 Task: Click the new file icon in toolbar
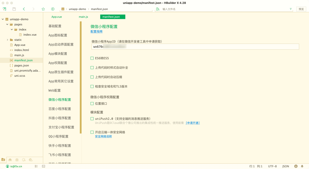4,9
